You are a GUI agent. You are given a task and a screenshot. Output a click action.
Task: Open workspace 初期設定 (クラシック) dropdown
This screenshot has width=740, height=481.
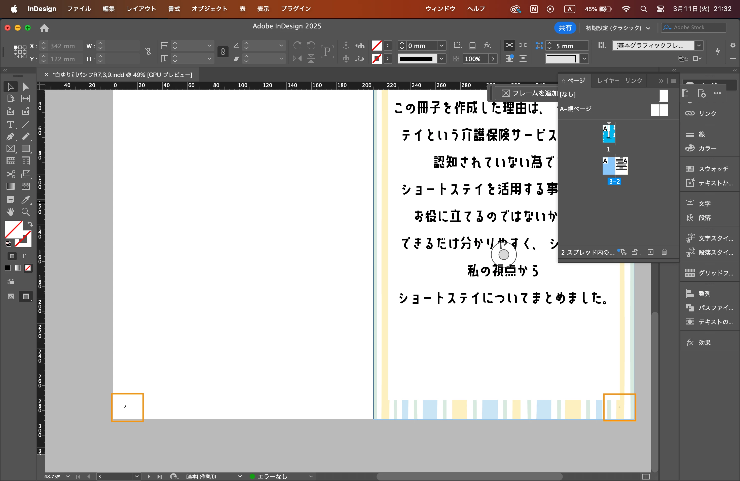click(x=617, y=28)
